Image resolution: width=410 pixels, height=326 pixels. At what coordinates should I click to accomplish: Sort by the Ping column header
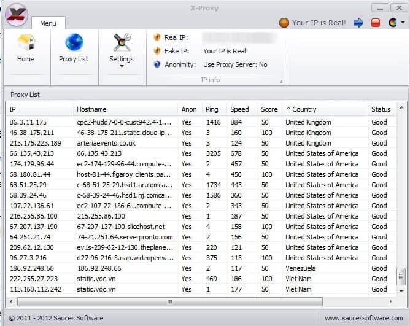click(215, 109)
